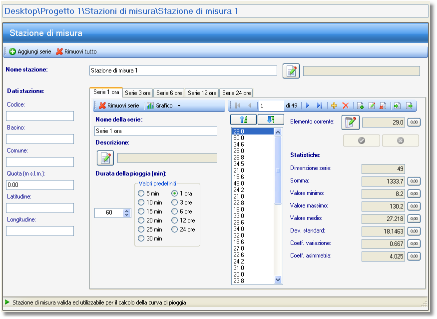The height and width of the screenshot is (319, 437).
Task: Go to the last record in navigator
Action: tap(320, 105)
